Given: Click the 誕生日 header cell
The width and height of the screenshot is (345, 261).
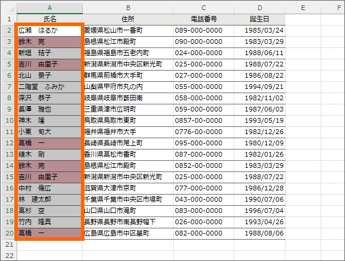Looking at the screenshot, I should click(259, 19).
